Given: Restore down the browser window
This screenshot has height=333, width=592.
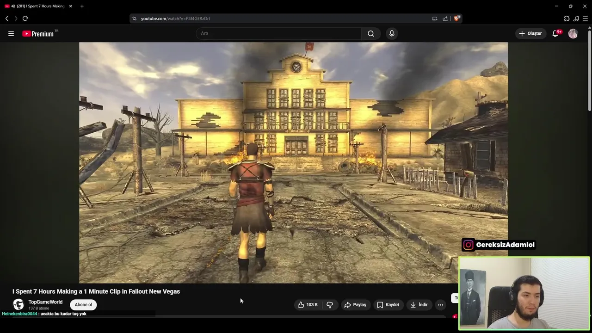Looking at the screenshot, I should pos(571,6).
